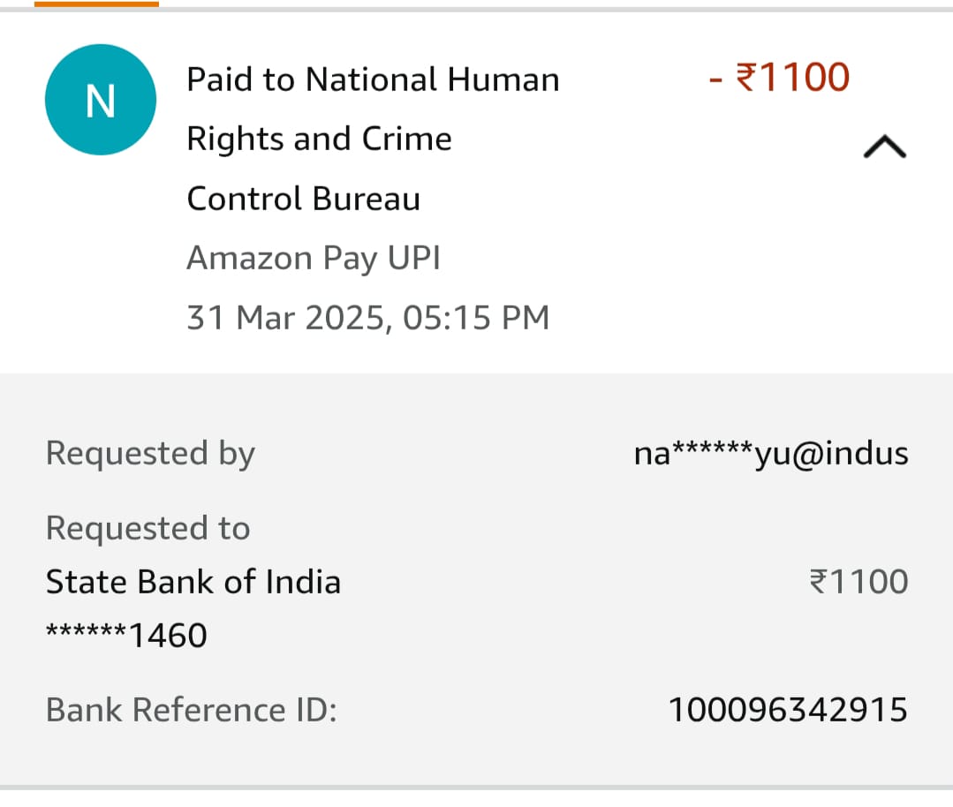Viewport: 953px width, 807px height.
Task: Click the rupee symbol in the red amount
Action: [x=745, y=78]
